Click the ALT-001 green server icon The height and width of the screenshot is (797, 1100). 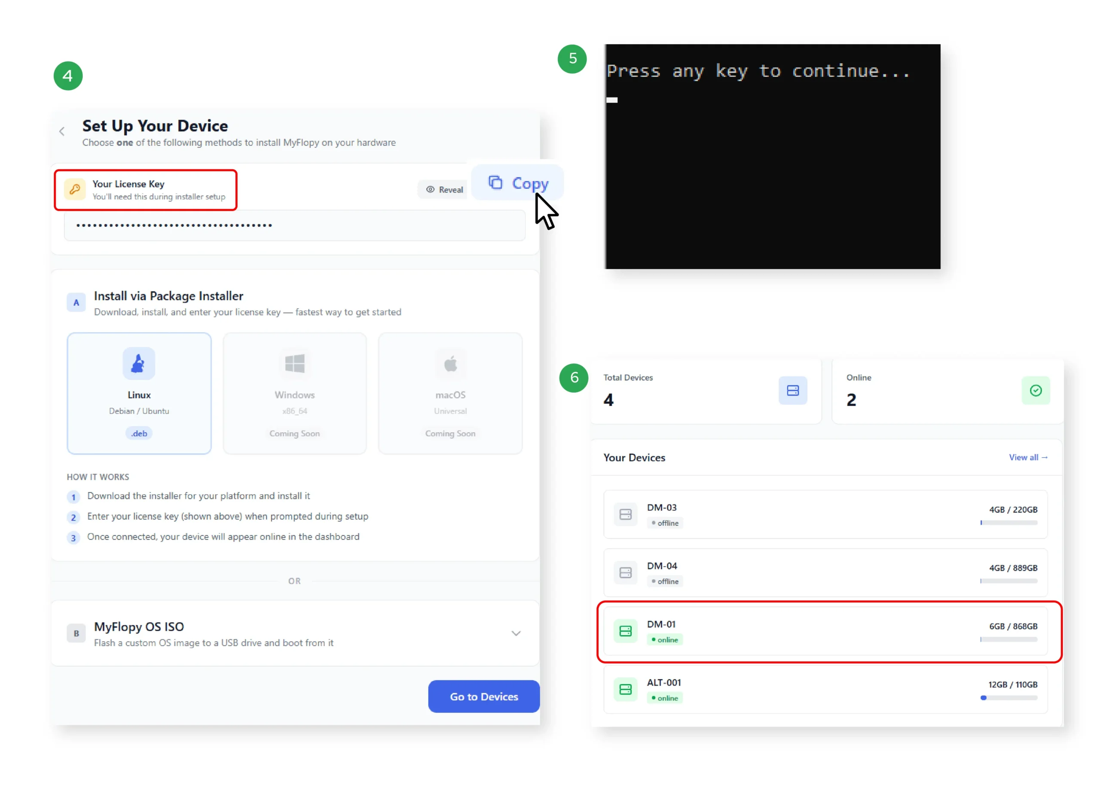625,690
